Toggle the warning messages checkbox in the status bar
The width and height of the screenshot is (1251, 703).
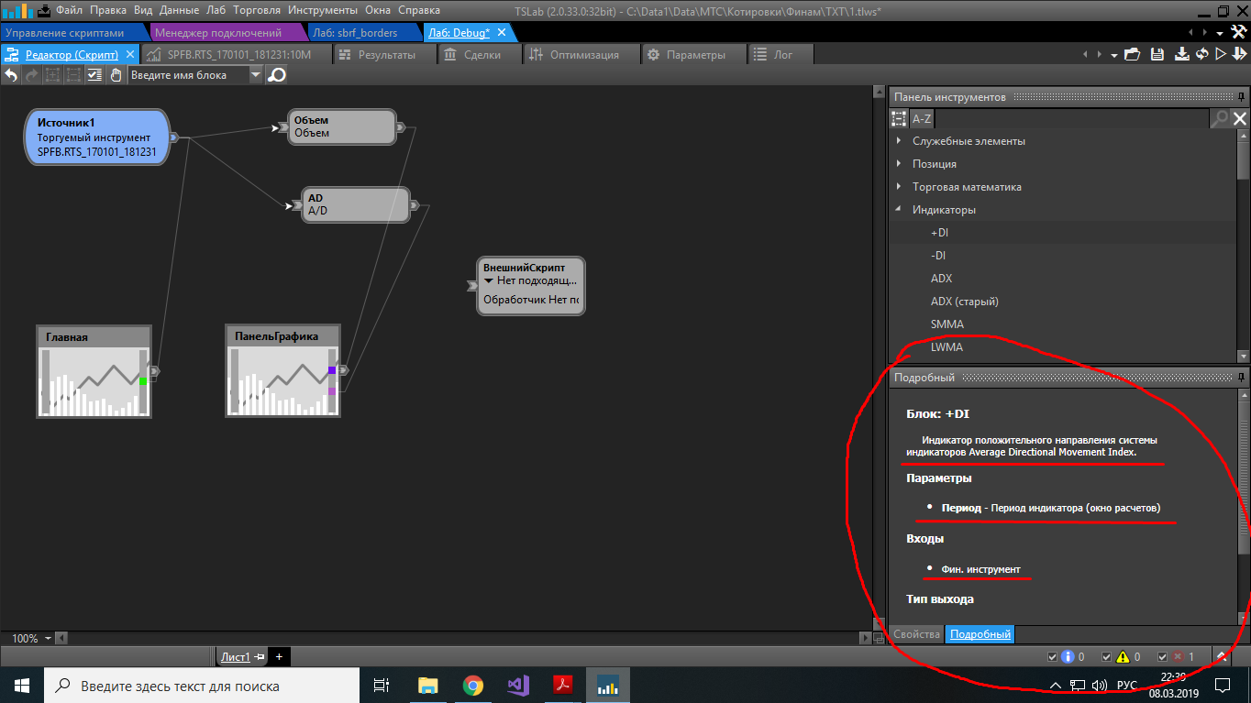(x=1108, y=656)
